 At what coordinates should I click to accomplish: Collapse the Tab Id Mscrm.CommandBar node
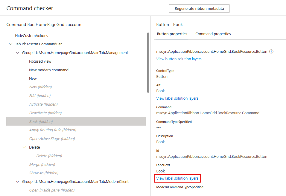11,44
